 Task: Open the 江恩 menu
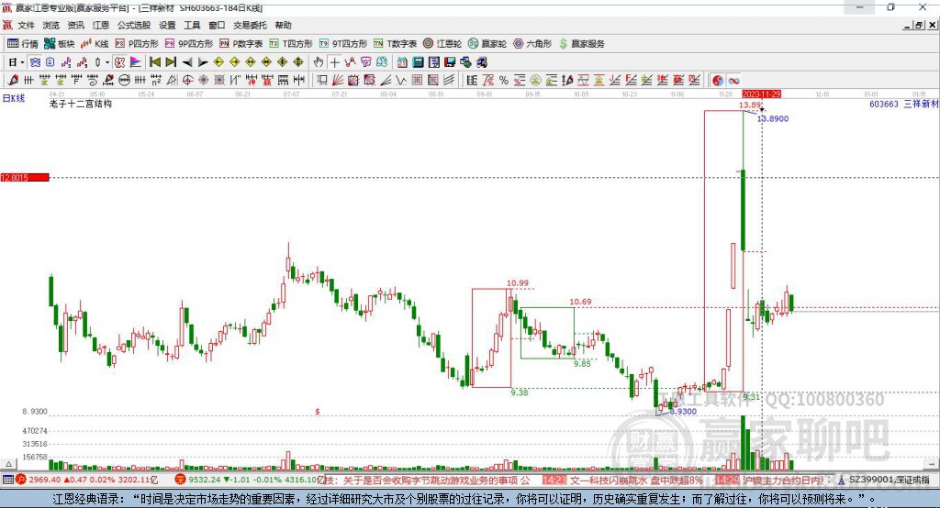(100, 25)
